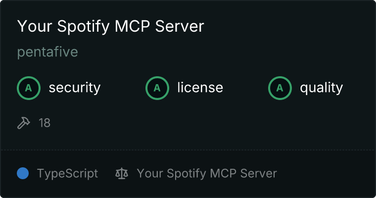Select the quality rating label
Screen dimensions: 376x198
321,88
